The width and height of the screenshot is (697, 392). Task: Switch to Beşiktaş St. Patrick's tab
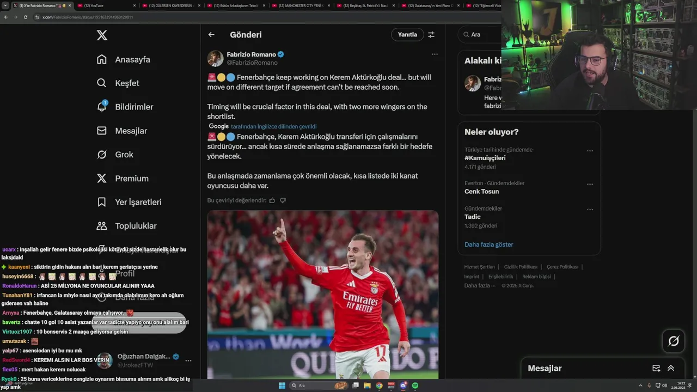tap(365, 5)
